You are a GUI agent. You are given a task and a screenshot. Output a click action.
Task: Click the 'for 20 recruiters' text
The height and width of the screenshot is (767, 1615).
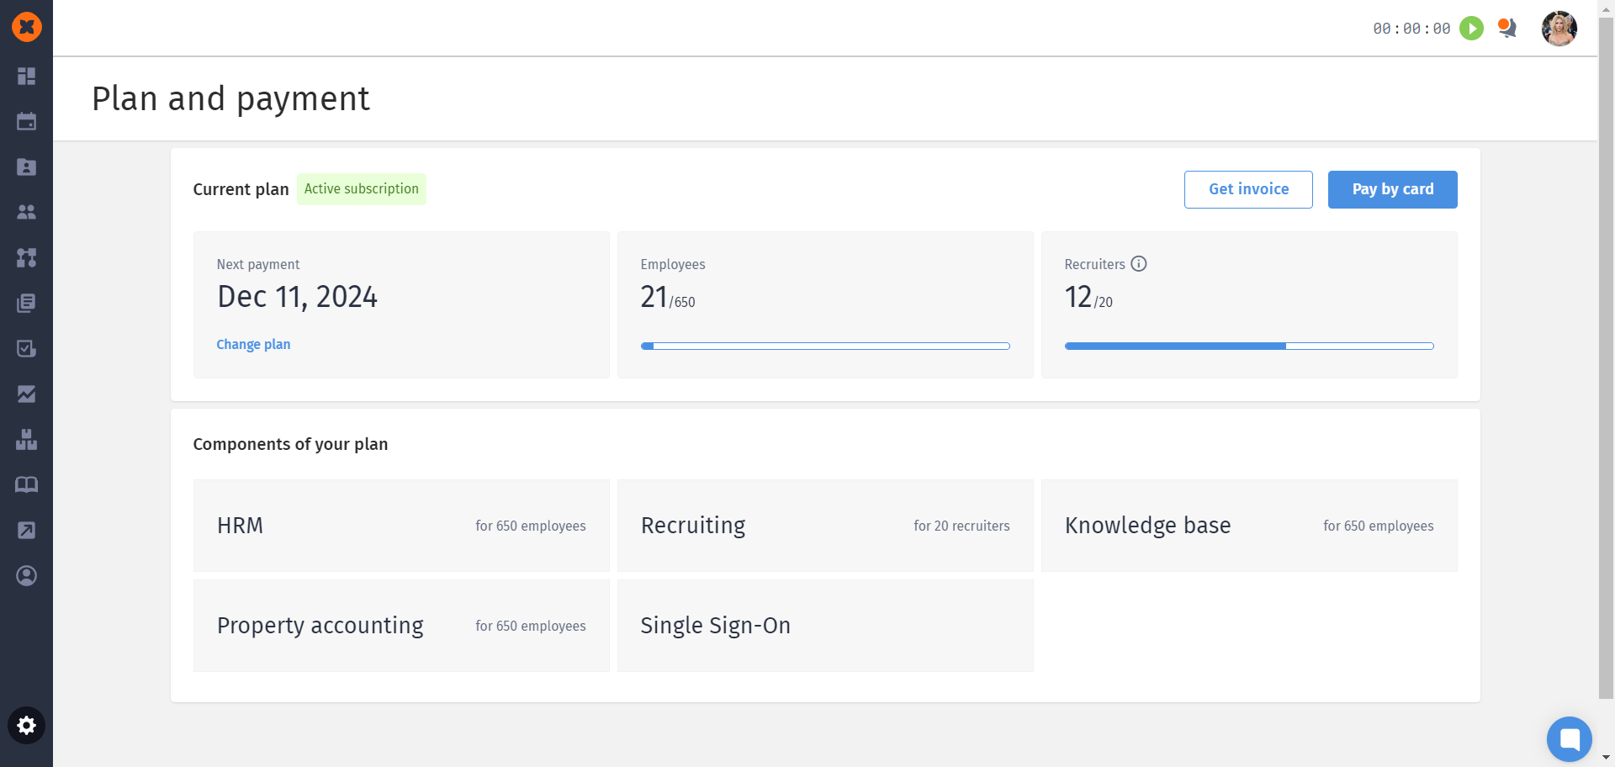click(961, 526)
